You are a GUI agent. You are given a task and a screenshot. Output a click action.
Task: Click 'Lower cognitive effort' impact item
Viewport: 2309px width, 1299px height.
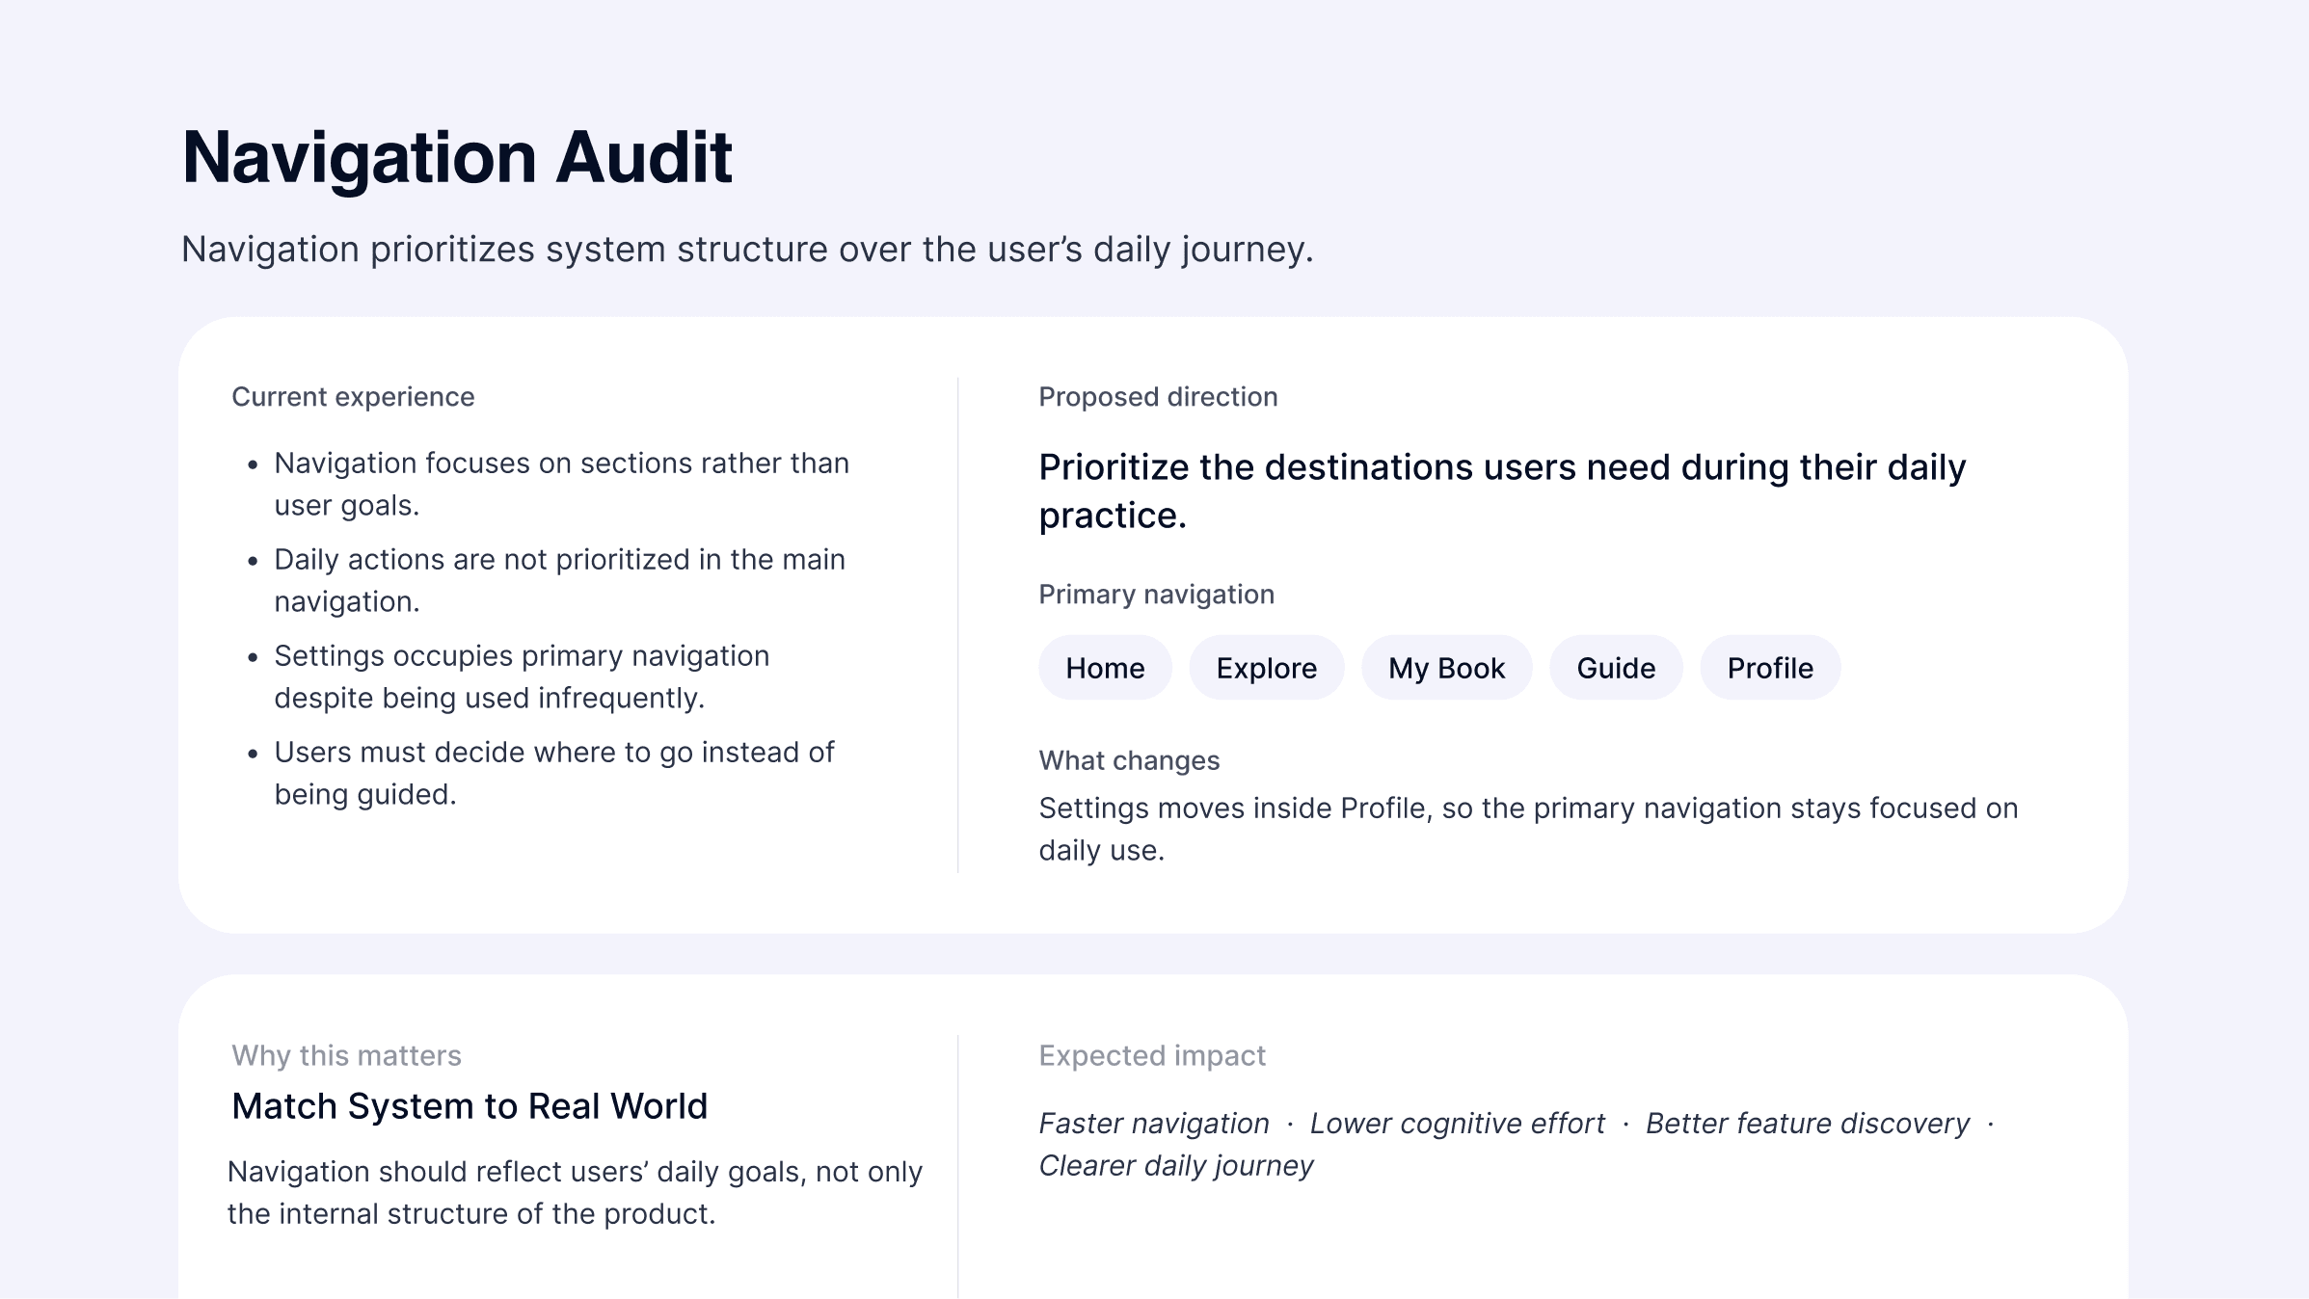coord(1457,1124)
